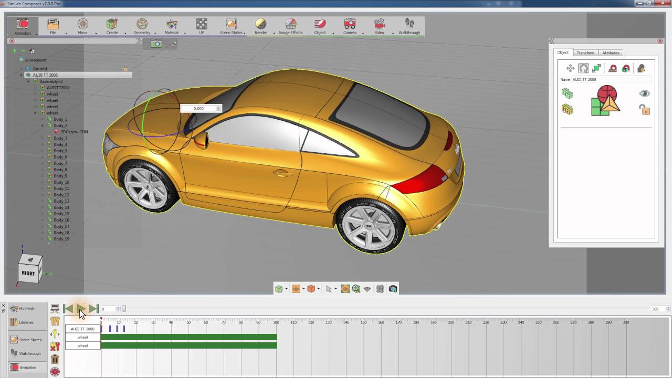Open the Object toolbar item
The image size is (672, 378).
(320, 26)
